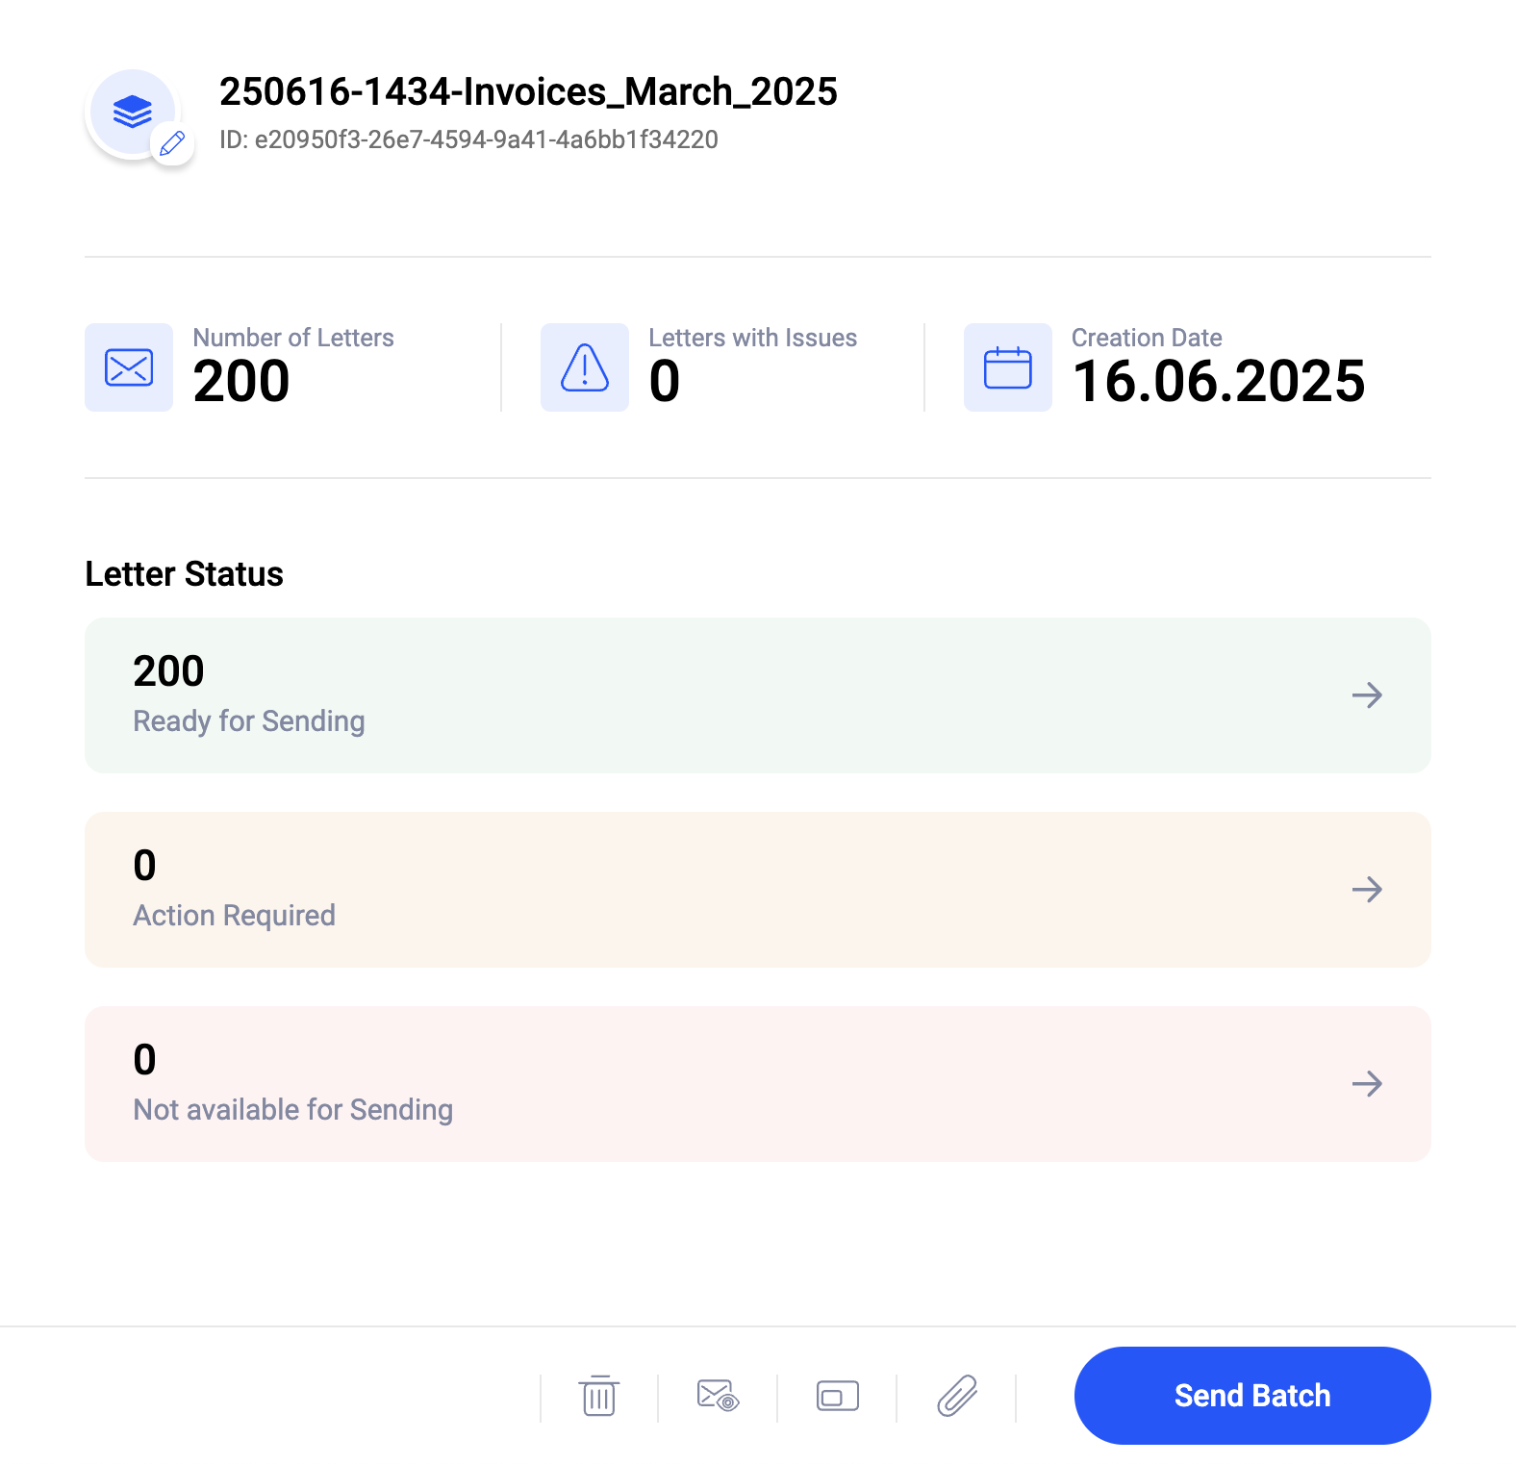Delete the batch using the trash icon
The height and width of the screenshot is (1464, 1516).
point(598,1396)
